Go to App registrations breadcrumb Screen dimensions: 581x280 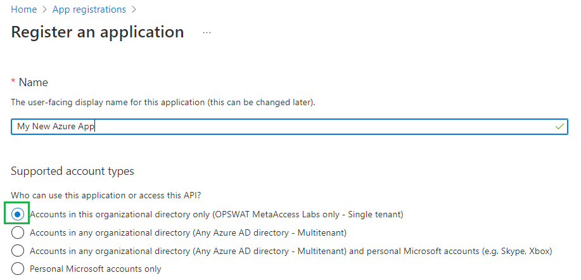pos(89,10)
